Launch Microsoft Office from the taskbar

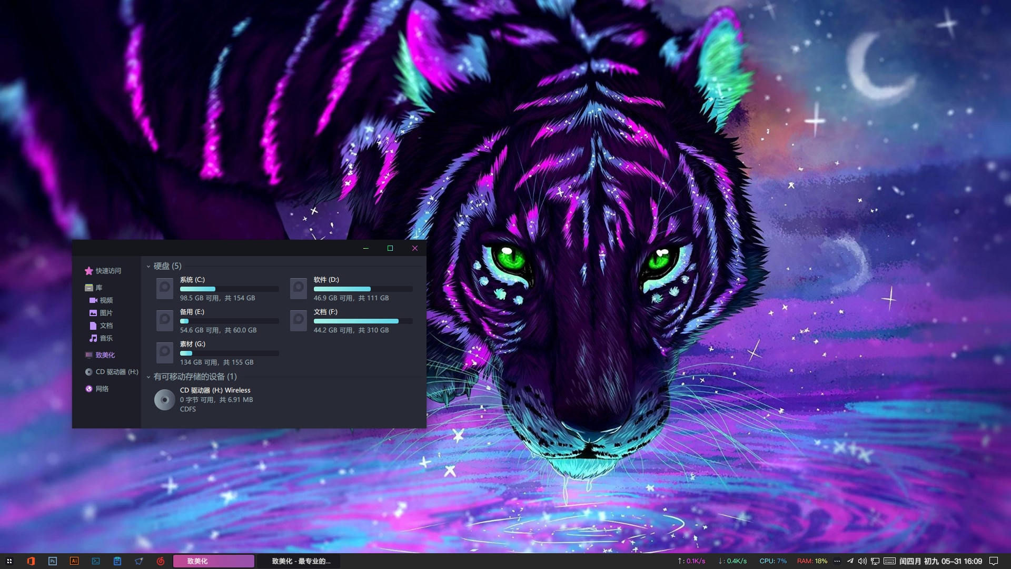pos(31,561)
